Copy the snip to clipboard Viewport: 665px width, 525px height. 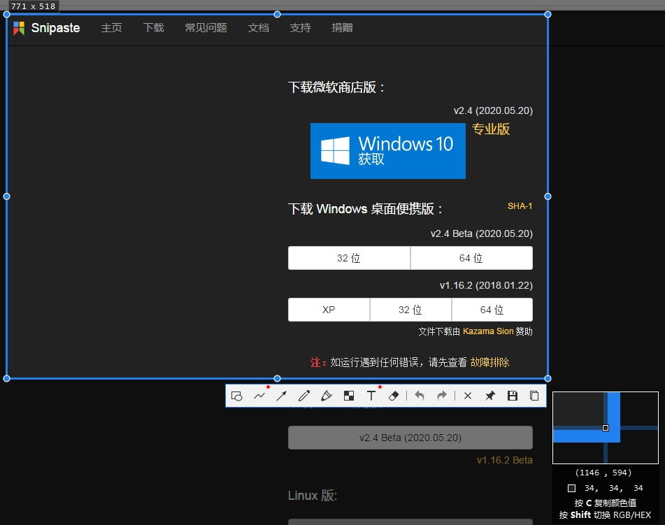tap(534, 396)
